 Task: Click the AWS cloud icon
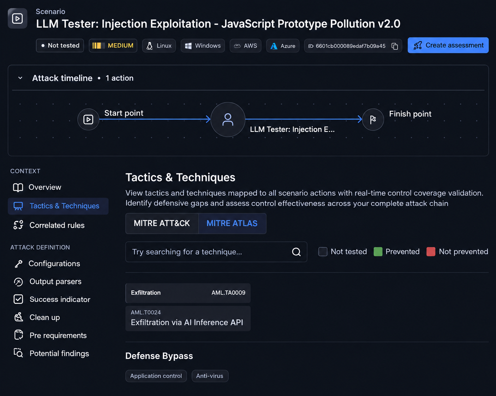(237, 46)
